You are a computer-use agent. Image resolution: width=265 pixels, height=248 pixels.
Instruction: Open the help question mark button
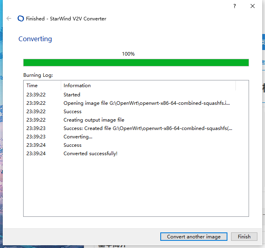(234, 6)
